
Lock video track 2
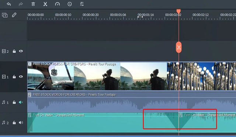[x=14, y=51]
